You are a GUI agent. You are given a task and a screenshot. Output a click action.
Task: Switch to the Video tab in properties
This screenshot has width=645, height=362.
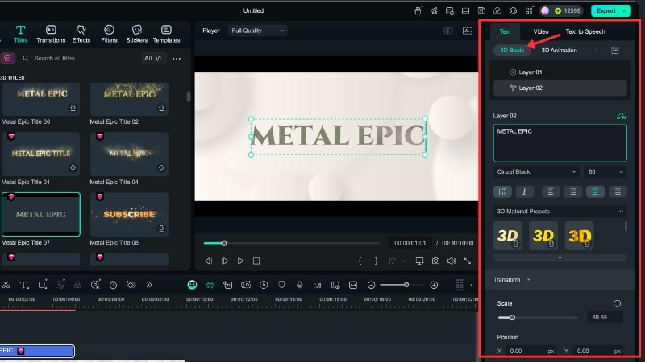[x=540, y=31]
